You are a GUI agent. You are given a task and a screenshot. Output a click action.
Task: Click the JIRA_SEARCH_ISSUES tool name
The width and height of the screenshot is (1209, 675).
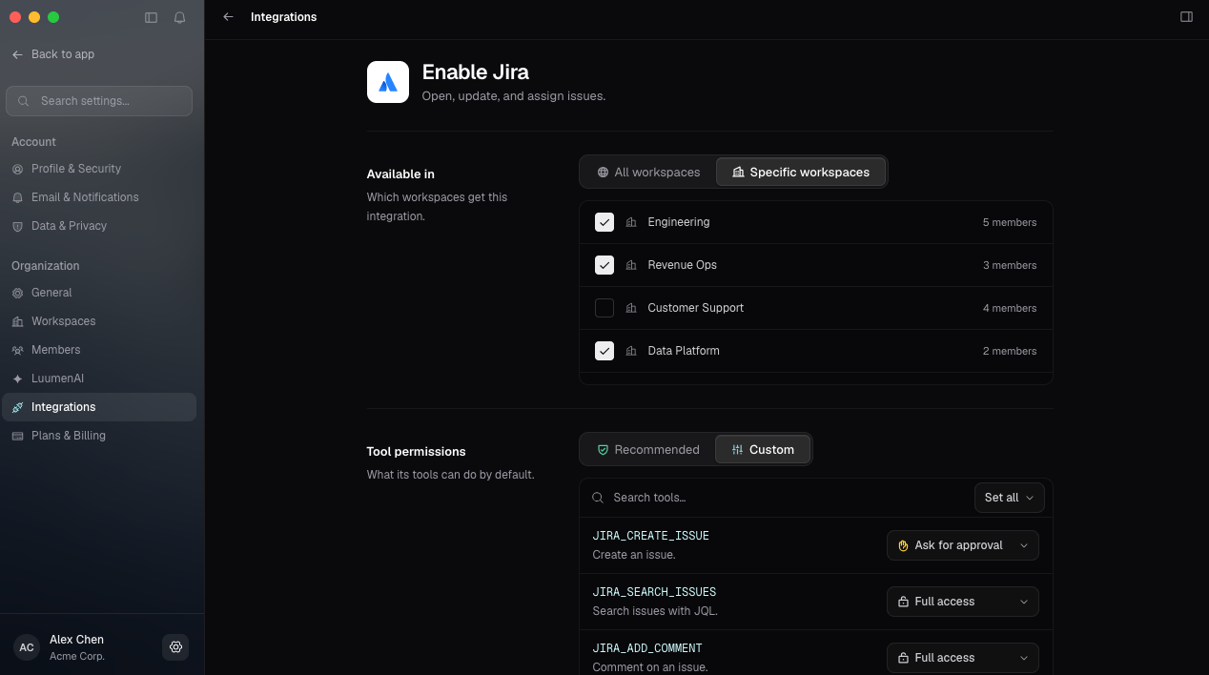(654, 592)
